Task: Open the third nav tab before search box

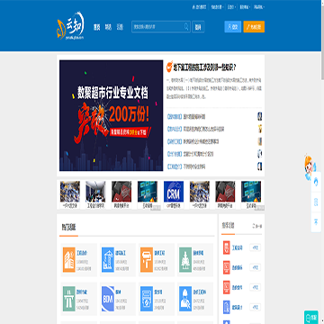Action: (x=120, y=27)
